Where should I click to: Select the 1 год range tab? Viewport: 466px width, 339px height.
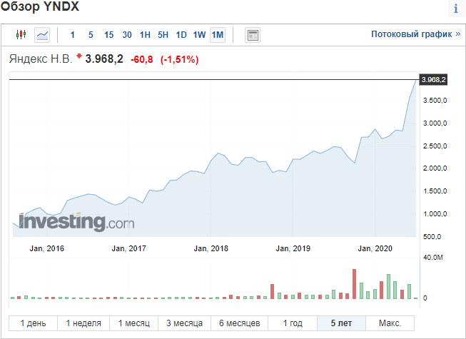pos(293,323)
